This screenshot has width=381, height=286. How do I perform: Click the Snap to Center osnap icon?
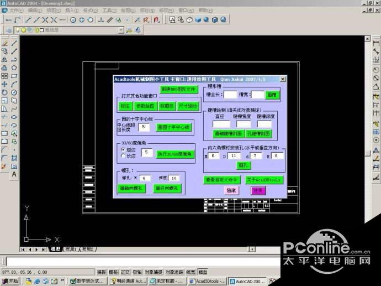73,20
